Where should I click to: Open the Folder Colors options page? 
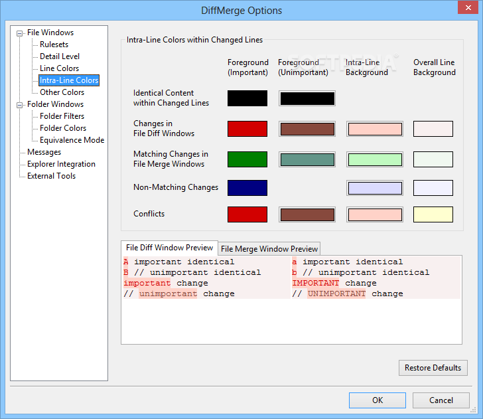(x=63, y=128)
